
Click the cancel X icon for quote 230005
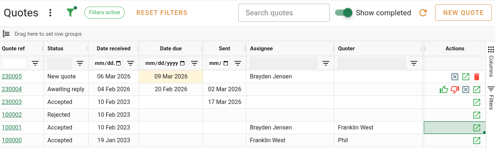tap(455, 77)
